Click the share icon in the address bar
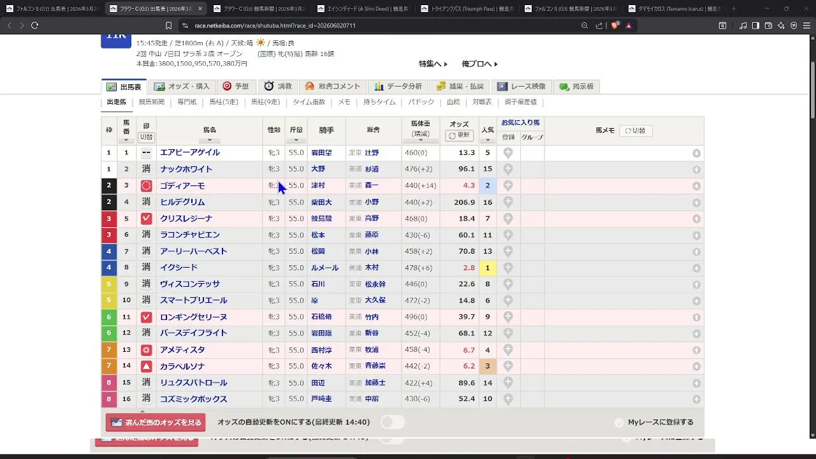Screen dimensions: 816x459 click(599, 25)
